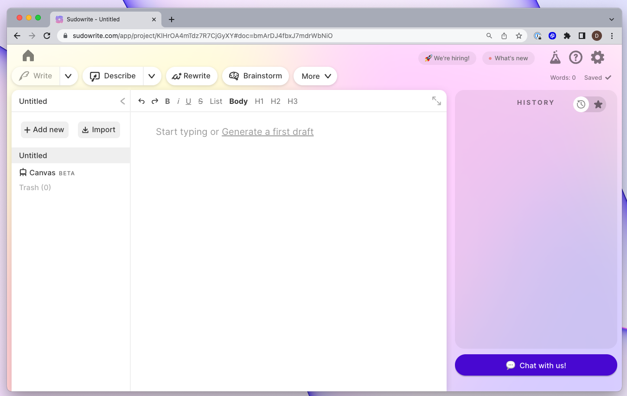Show history view in History panel
Screen dimensions: 627x396
coord(581,104)
